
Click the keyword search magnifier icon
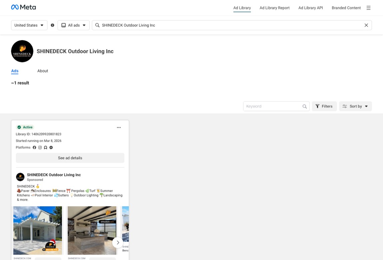click(304, 106)
